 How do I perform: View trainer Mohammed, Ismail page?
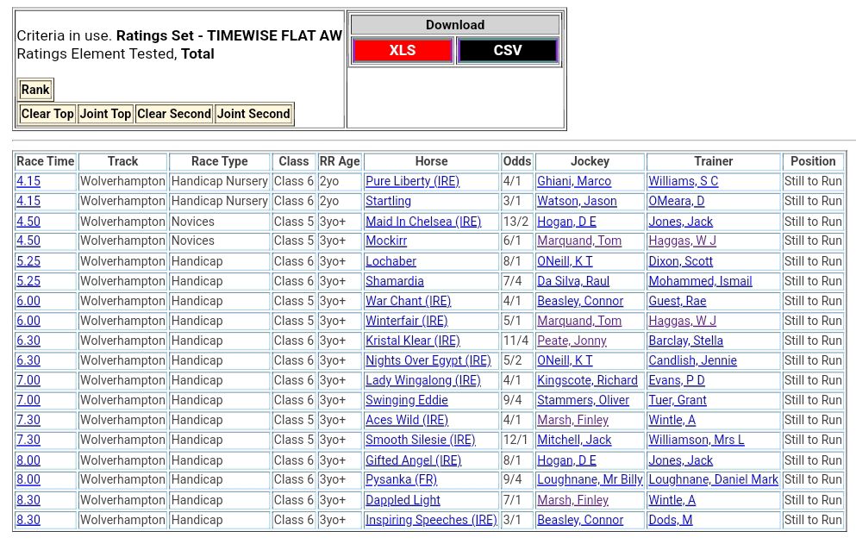[700, 281]
